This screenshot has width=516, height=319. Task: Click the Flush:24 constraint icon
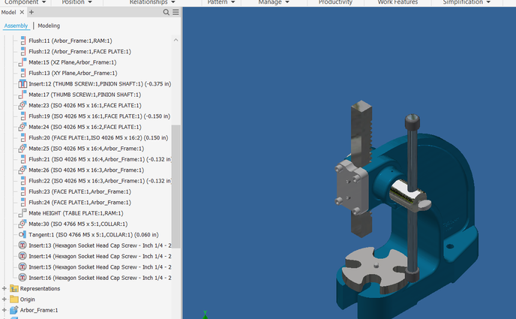(x=22, y=203)
